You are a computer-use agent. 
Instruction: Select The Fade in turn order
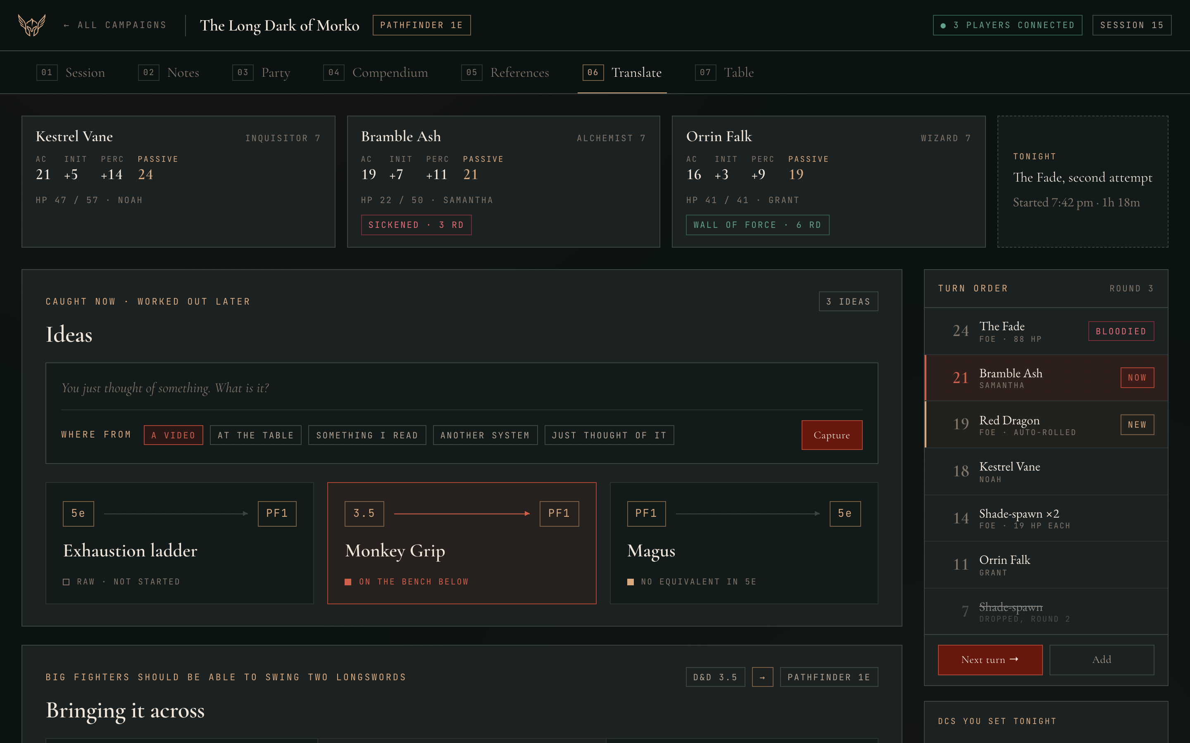[1046, 331]
